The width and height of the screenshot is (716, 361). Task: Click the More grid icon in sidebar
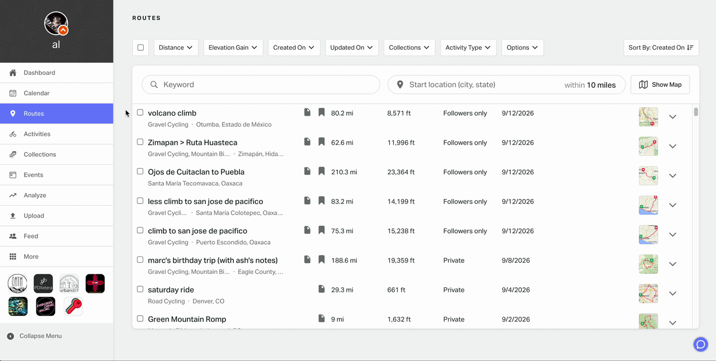(x=13, y=256)
